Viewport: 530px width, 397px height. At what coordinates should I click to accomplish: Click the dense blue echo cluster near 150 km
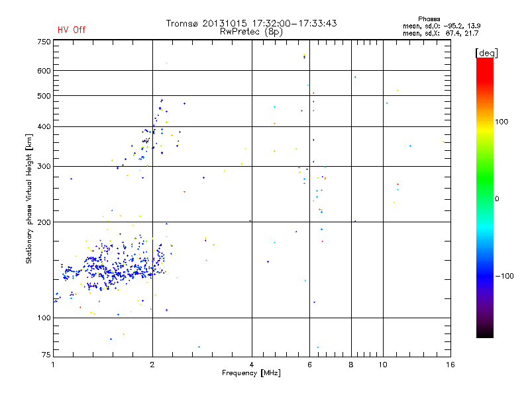115,267
